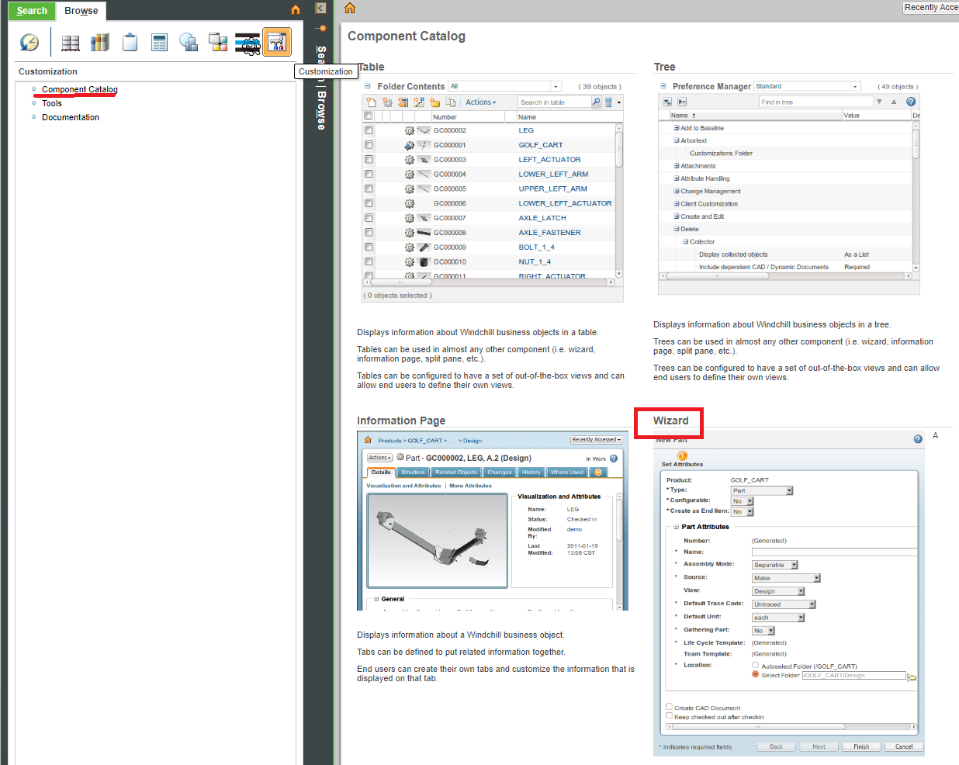Open the help icon in Preference Manager
The image size is (959, 765).
click(911, 101)
